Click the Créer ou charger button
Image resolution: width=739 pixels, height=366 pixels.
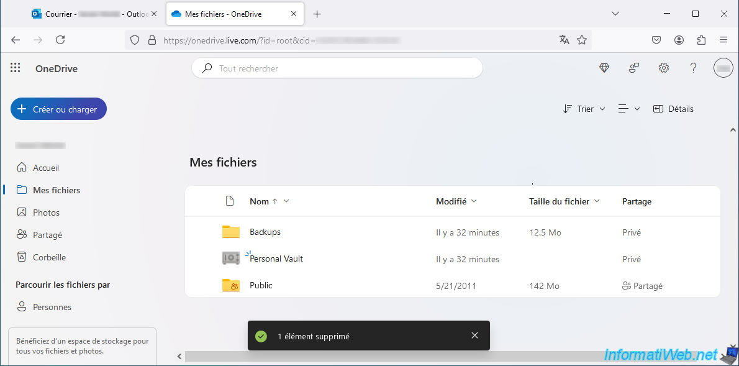pos(58,109)
